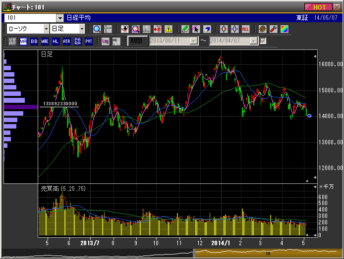Click the Log scale button

[x=106, y=41]
